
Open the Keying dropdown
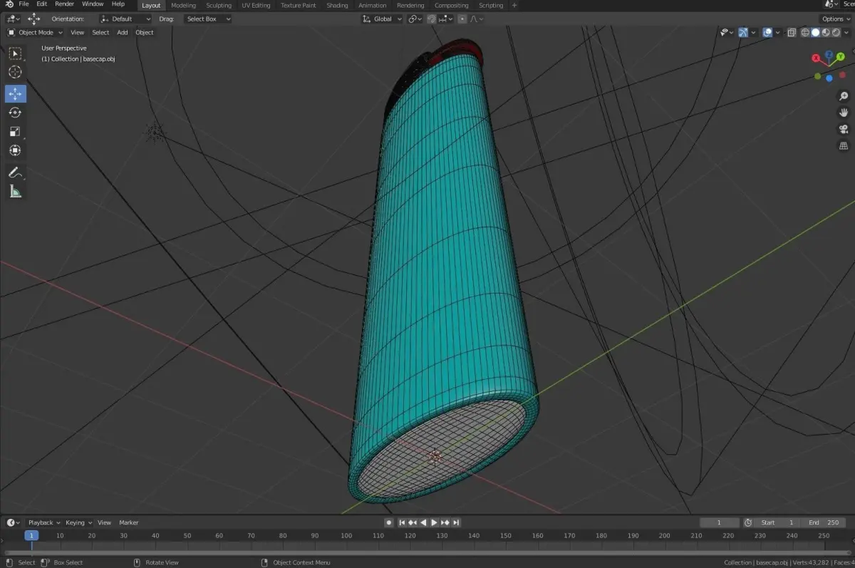(78, 522)
